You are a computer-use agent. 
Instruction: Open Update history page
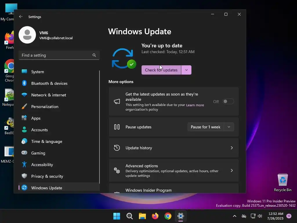click(x=173, y=148)
